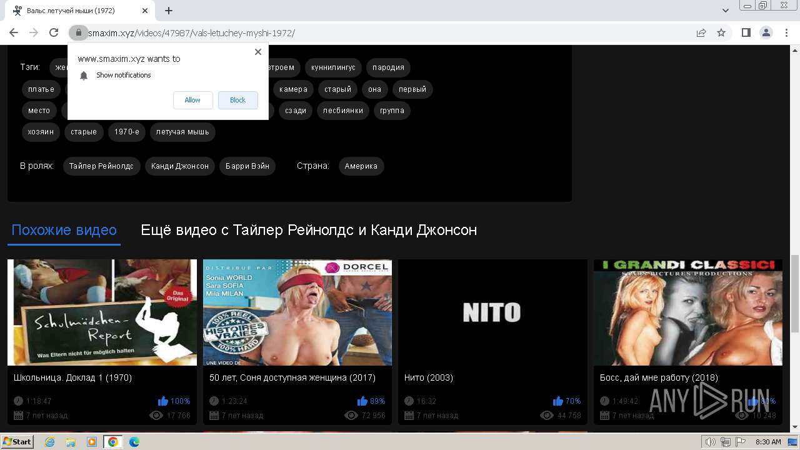Close the notification permission popup
800x450 pixels.
coord(258,52)
